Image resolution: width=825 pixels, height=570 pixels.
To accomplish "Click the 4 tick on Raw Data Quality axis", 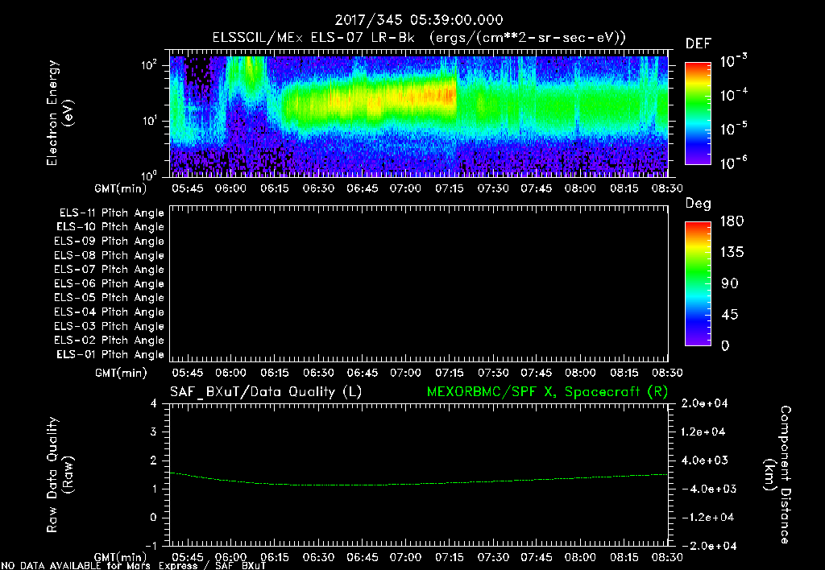I will click(154, 403).
